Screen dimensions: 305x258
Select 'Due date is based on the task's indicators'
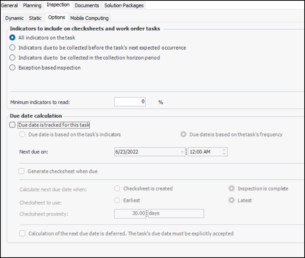pos(23,134)
